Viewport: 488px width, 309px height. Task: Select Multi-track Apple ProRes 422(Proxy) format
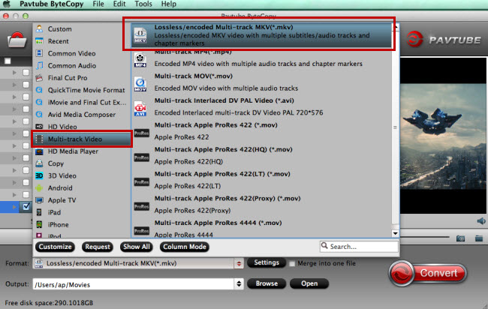tap(262, 205)
